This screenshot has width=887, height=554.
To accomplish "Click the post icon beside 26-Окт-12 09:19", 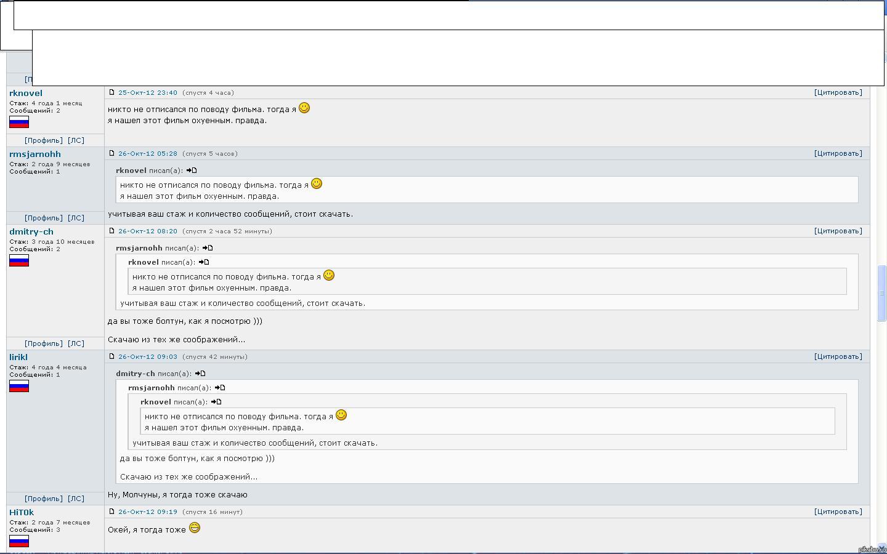I will coord(111,512).
